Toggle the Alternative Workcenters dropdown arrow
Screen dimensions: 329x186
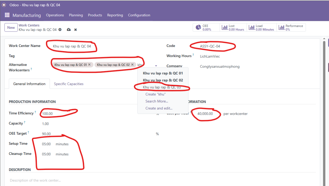click(156, 65)
